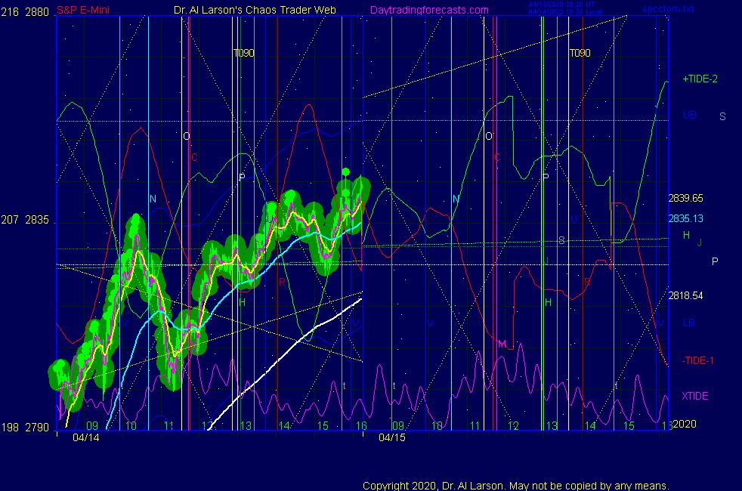Click the red R marker on 04/14

(282, 282)
